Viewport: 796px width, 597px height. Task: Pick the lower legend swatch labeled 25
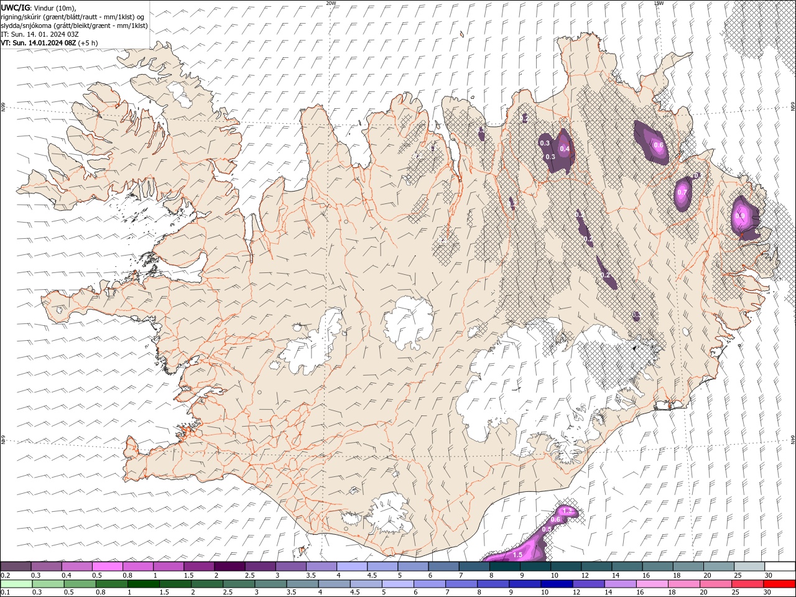coord(747,584)
